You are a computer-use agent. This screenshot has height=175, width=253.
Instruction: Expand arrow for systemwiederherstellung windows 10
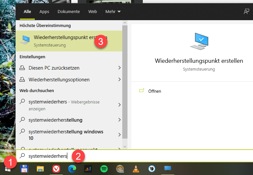coord(119,135)
